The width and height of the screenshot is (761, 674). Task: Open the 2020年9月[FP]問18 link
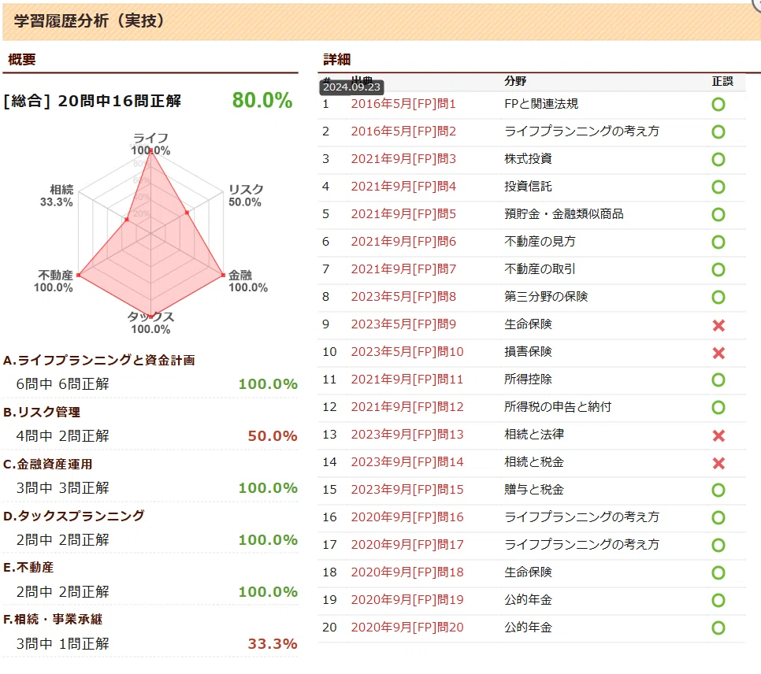click(407, 572)
